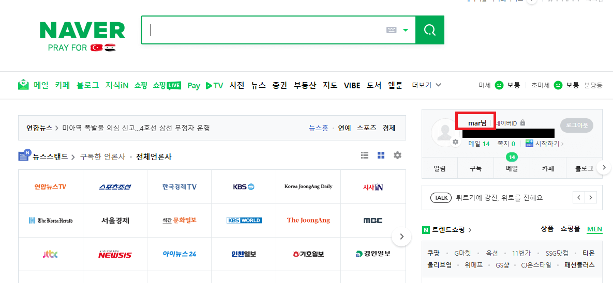Open the Korea JoongAng Daily tile
The image size is (613, 283).
pos(308,186)
